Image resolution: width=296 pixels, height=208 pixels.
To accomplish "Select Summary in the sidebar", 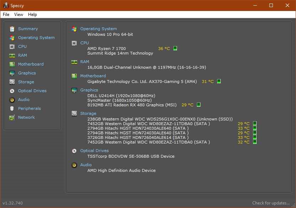I will point(28,29).
